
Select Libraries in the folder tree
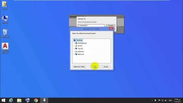pos(81,51)
